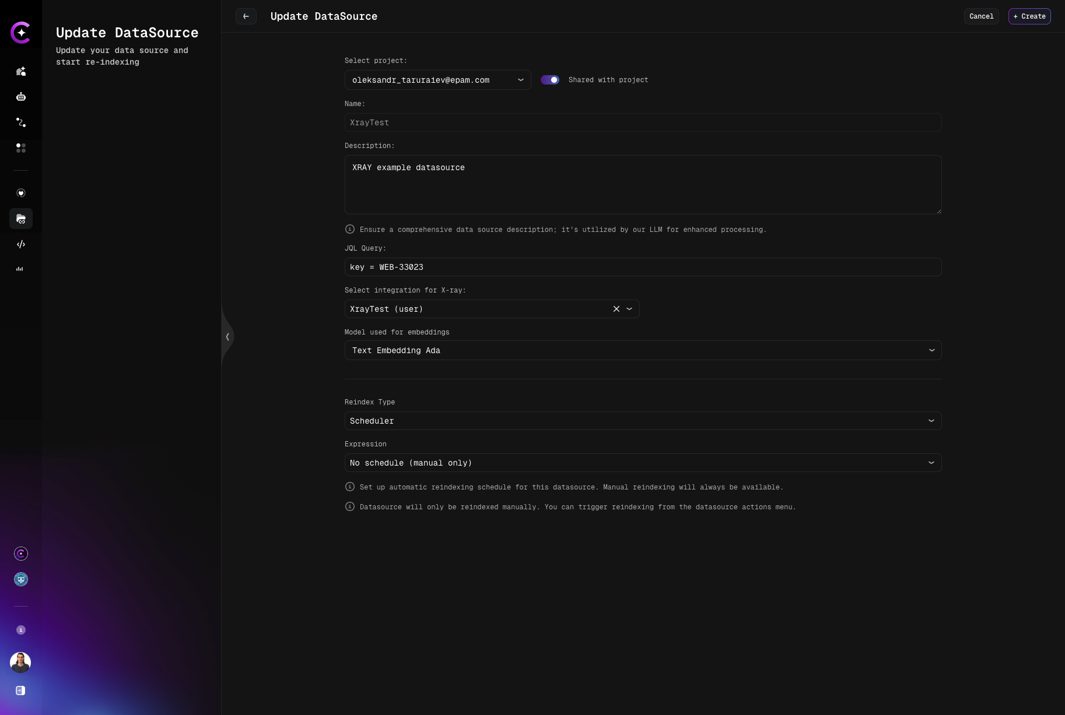Disable the Shared with project toggle
This screenshot has width=1065, height=715.
(x=550, y=80)
